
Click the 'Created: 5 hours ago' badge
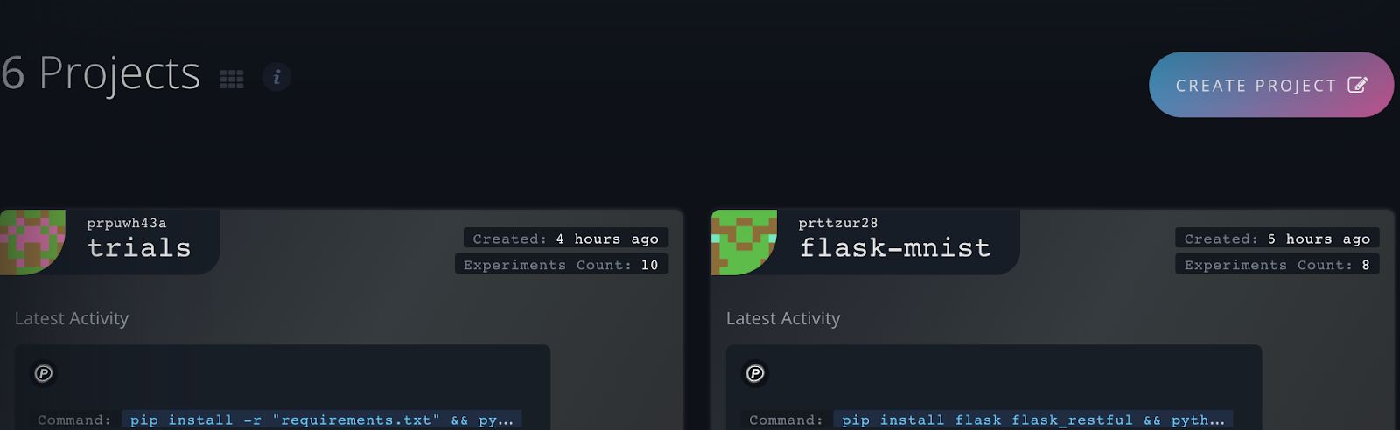click(x=1277, y=238)
